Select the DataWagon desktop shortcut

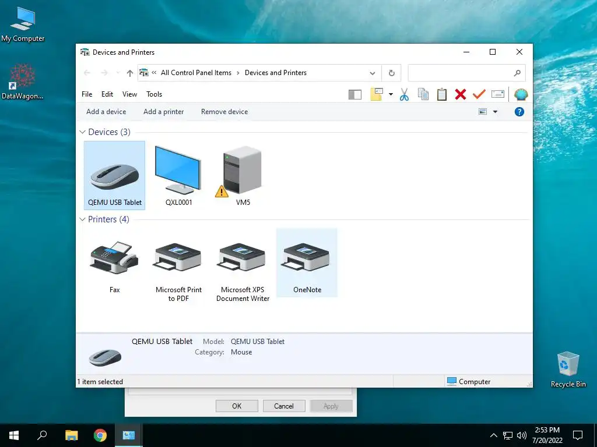23,81
